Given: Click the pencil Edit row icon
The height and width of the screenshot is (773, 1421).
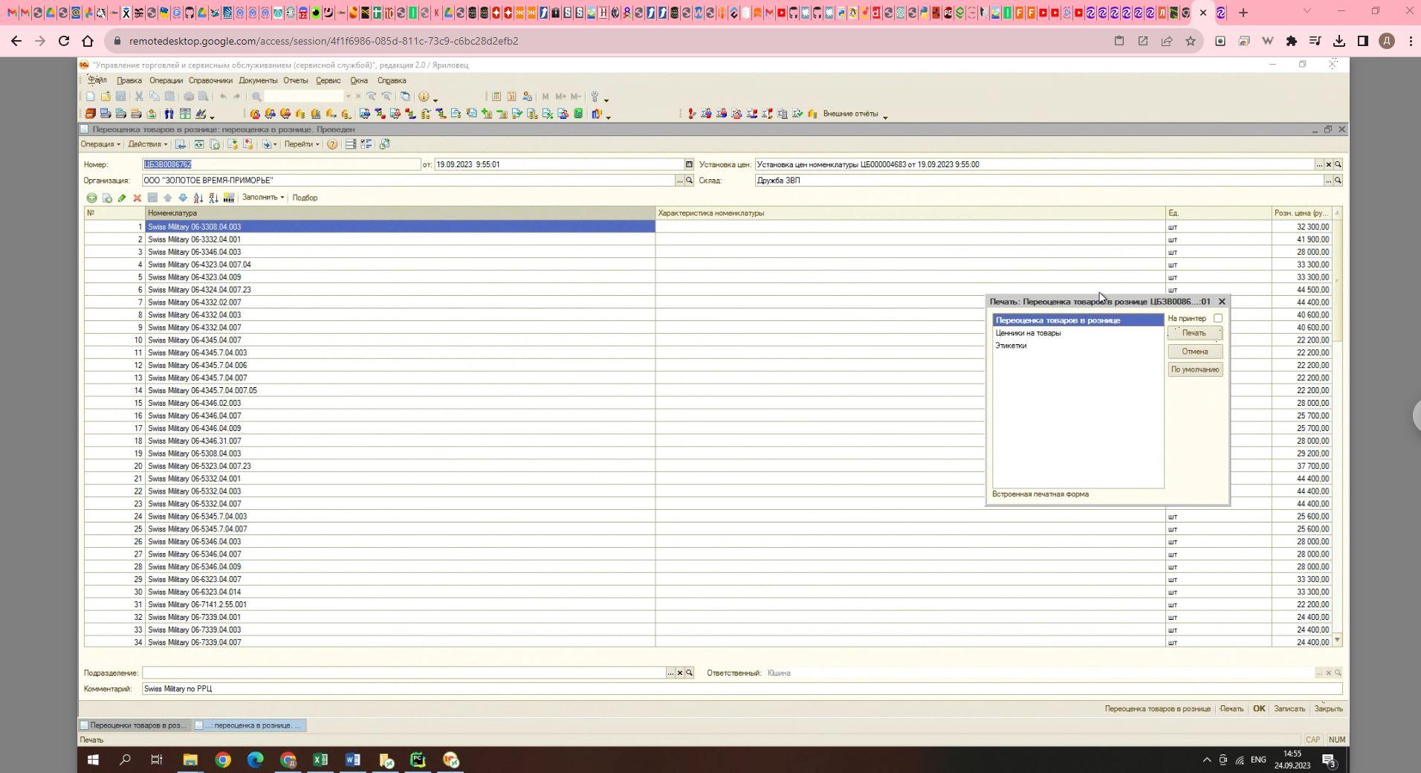Looking at the screenshot, I should [x=122, y=198].
